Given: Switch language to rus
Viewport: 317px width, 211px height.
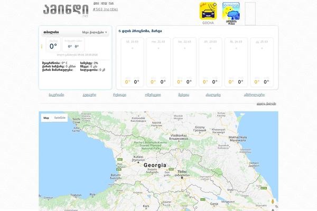Looking at the screenshot, I should click(111, 3).
